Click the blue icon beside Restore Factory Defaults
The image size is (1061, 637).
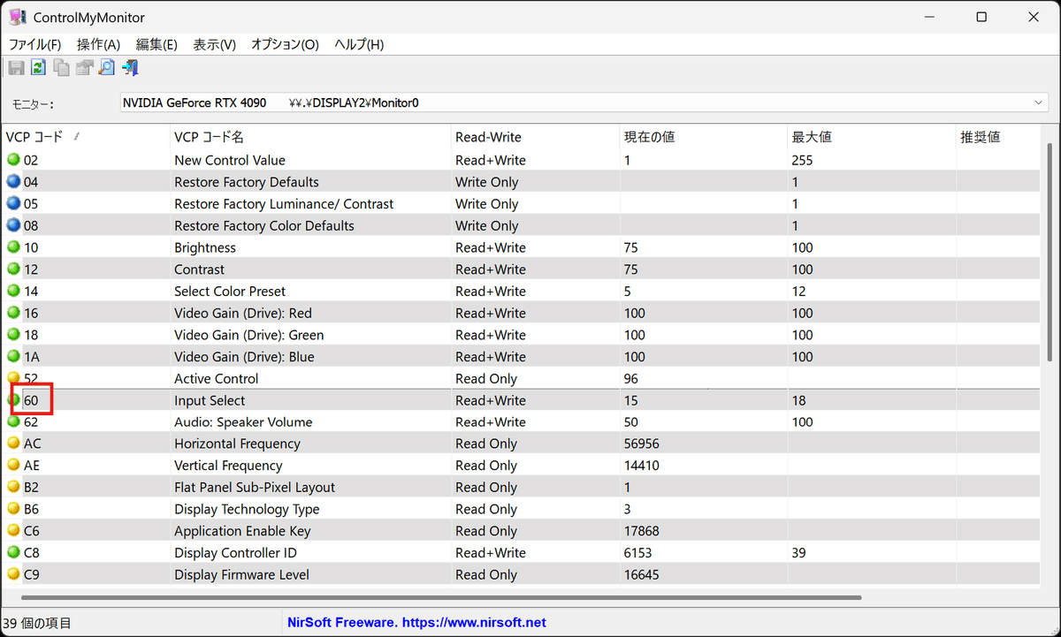point(15,181)
